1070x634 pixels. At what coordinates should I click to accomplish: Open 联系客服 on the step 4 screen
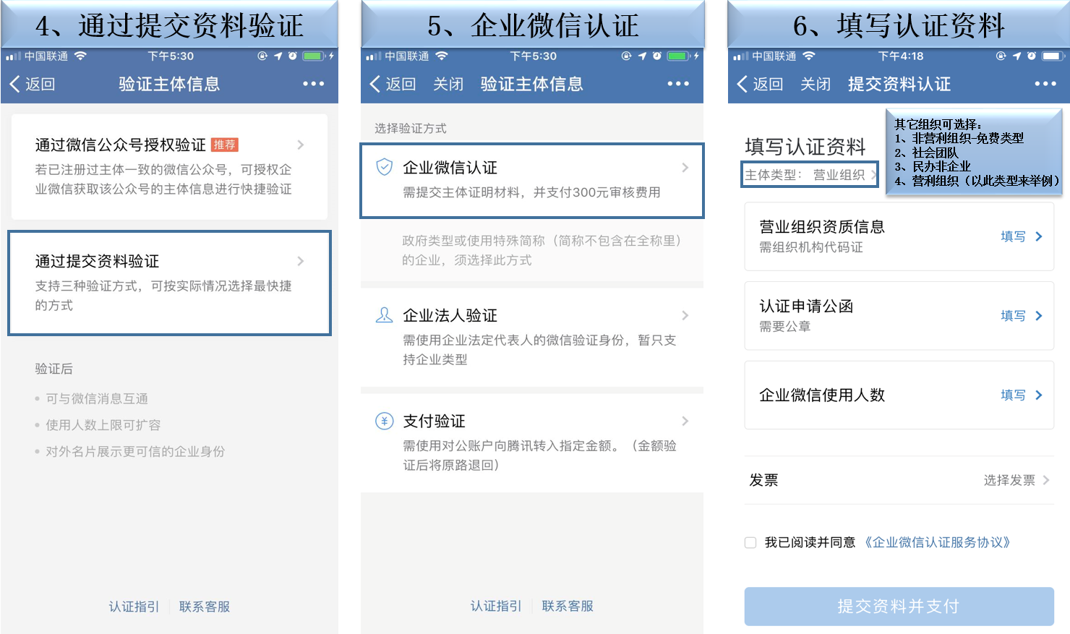[205, 607]
